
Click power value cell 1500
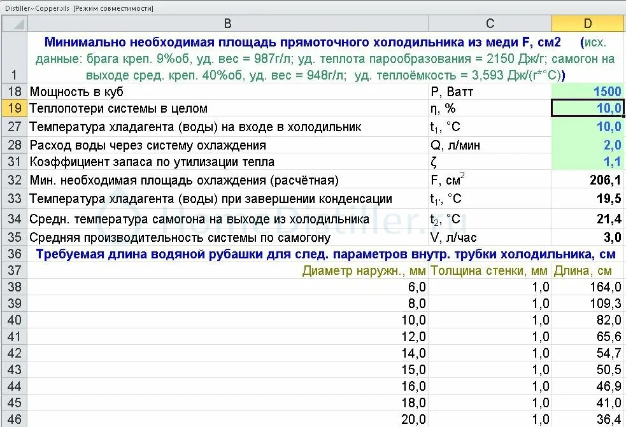click(x=587, y=92)
